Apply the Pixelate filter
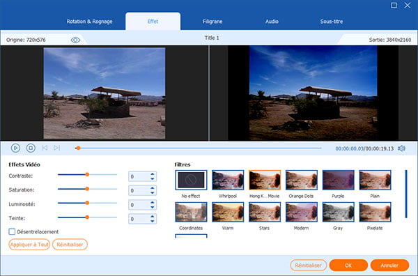The width and height of the screenshot is (418, 276). click(375, 212)
